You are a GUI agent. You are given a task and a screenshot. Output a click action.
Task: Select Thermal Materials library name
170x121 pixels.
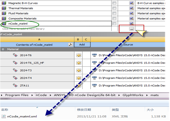[x=21, y=8]
